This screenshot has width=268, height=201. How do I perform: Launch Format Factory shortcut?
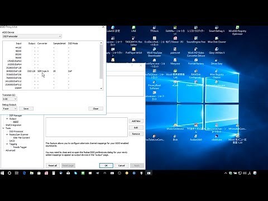tap(196, 61)
